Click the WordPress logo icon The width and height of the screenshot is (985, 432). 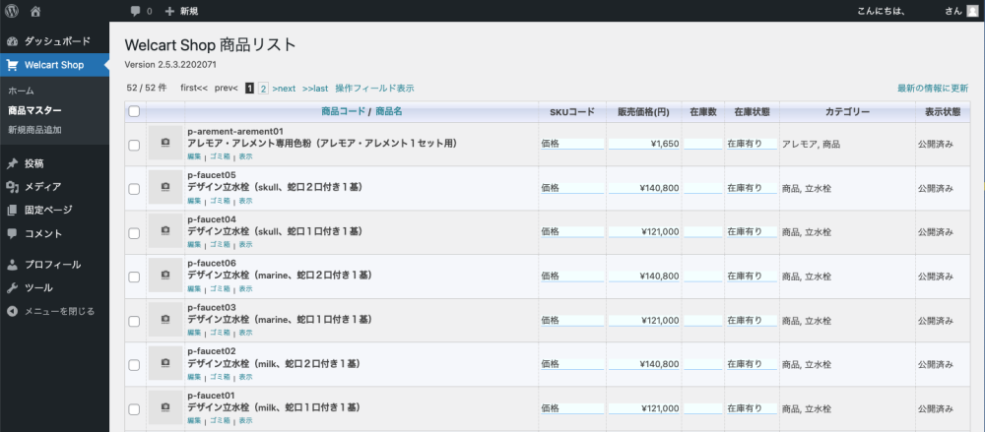pyautogui.click(x=12, y=11)
